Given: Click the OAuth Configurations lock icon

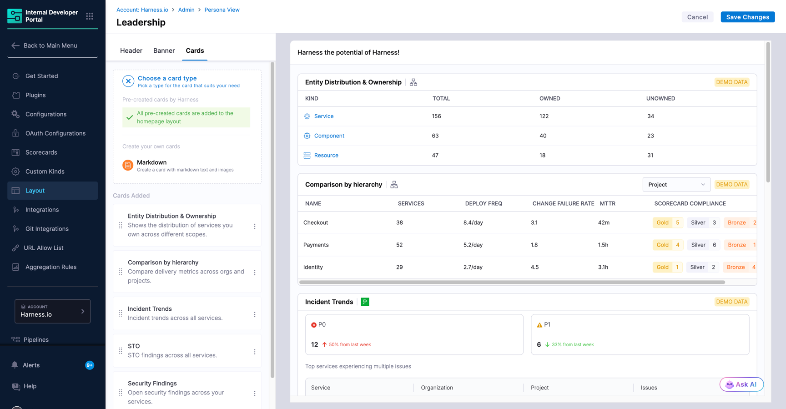Looking at the screenshot, I should [x=16, y=133].
